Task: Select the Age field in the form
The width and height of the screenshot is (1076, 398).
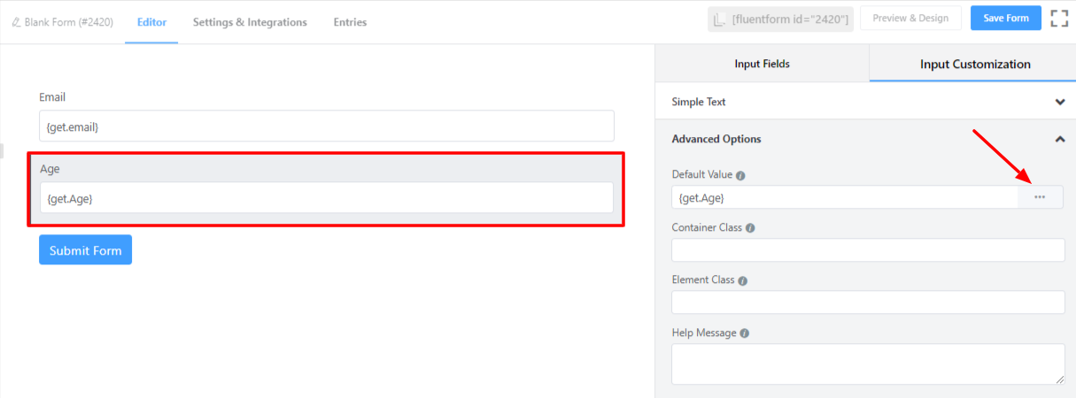Action: click(326, 198)
